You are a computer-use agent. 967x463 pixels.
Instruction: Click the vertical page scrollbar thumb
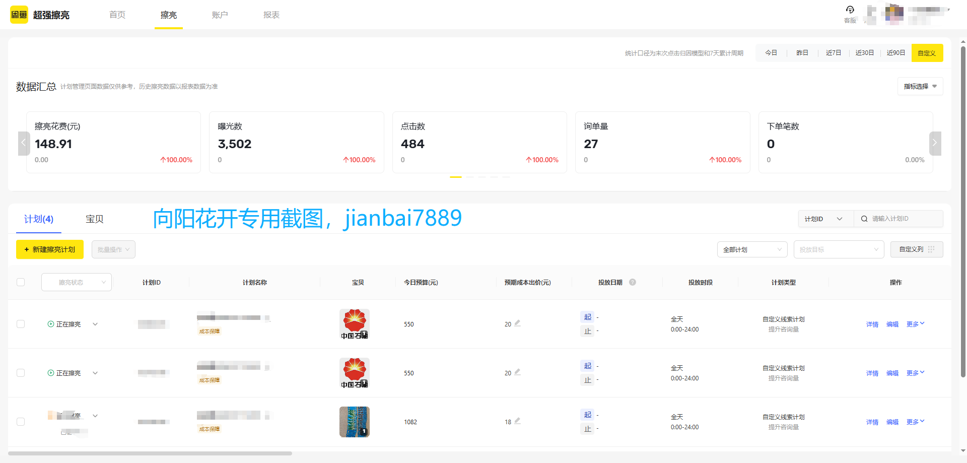click(963, 212)
